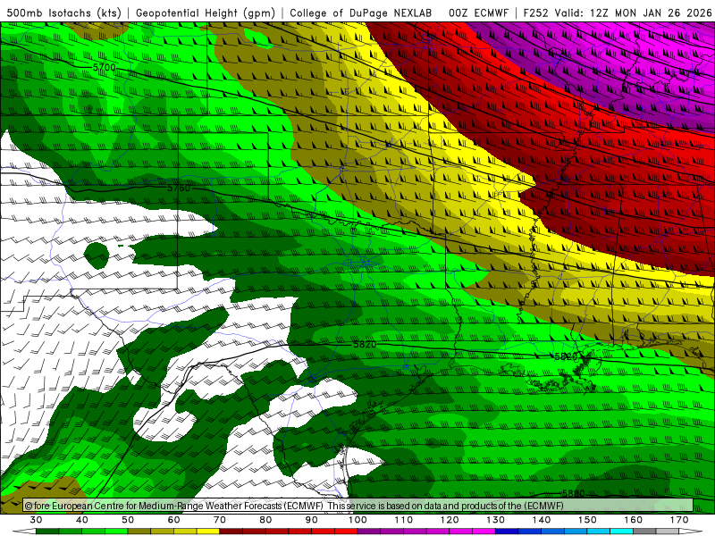The image size is (715, 536).
Task: Select the dark red swatch starting at 70
Action: pyautogui.click(x=231, y=531)
